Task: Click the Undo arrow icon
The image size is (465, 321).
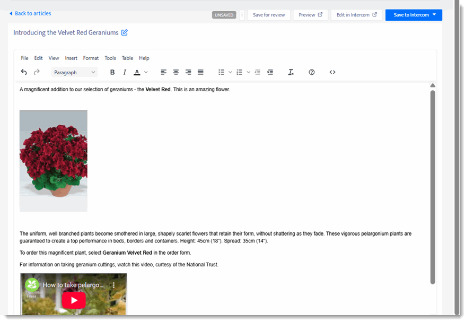Action: point(24,72)
